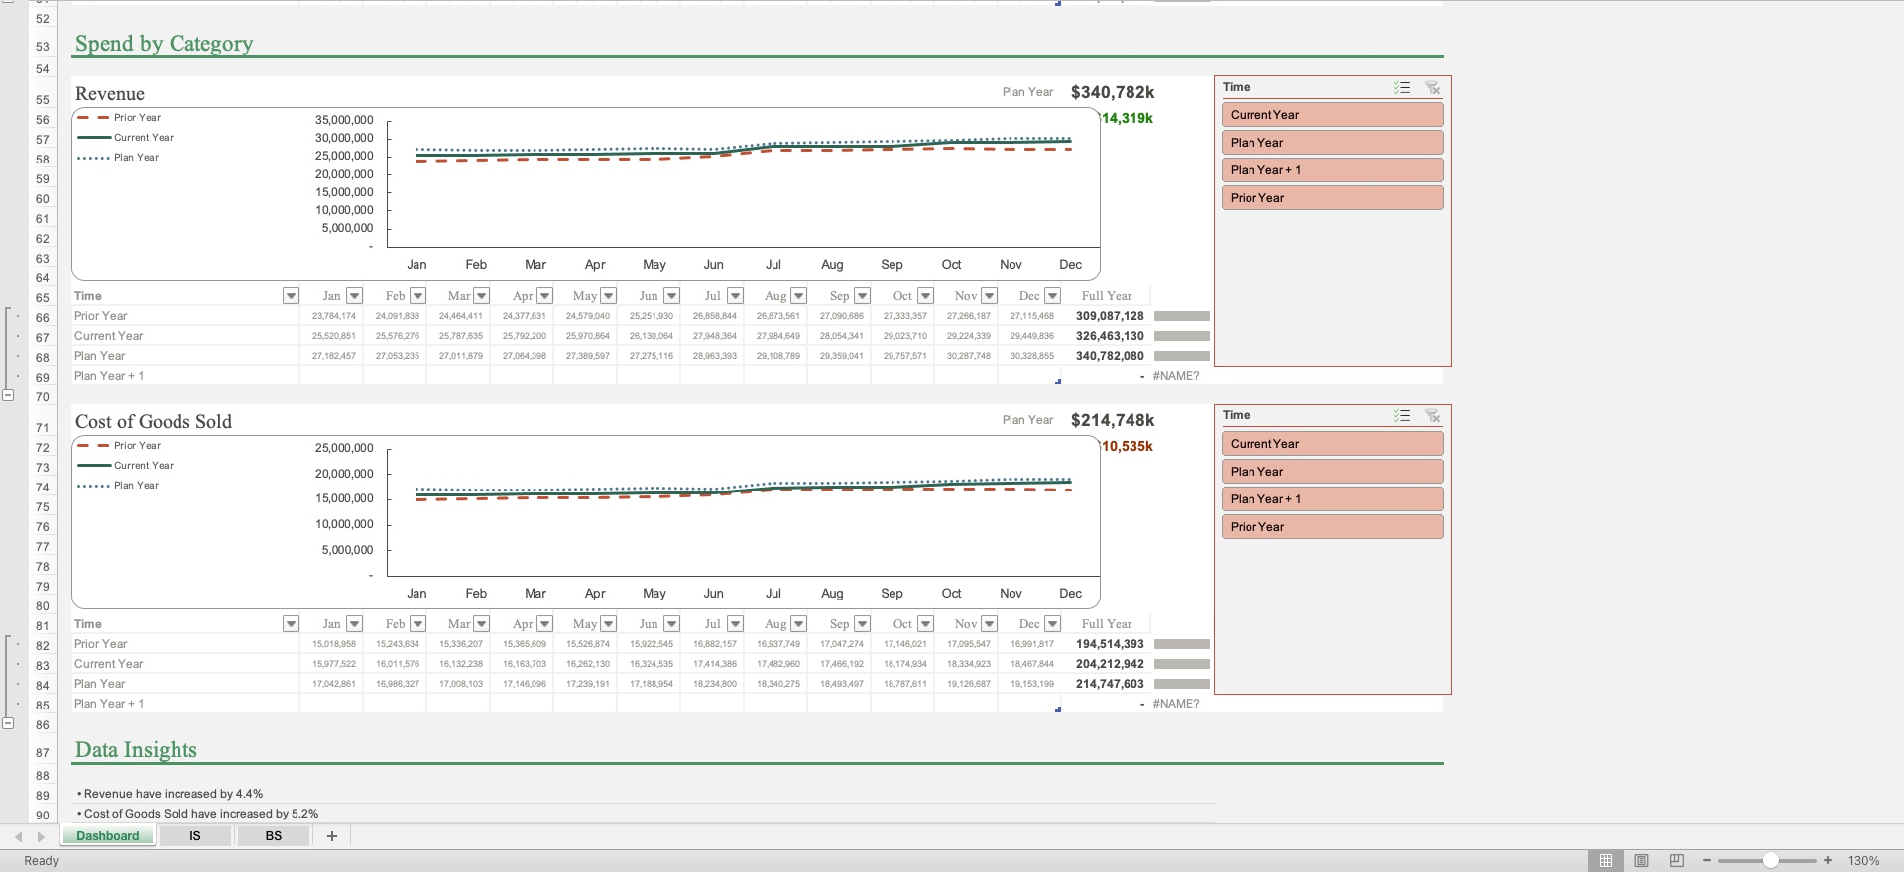Clear filter in Revenue Time slicer
This screenshot has width=1904, height=872.
coord(1432,88)
